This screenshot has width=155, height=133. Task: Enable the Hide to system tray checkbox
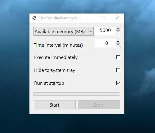pyautogui.click(x=118, y=70)
